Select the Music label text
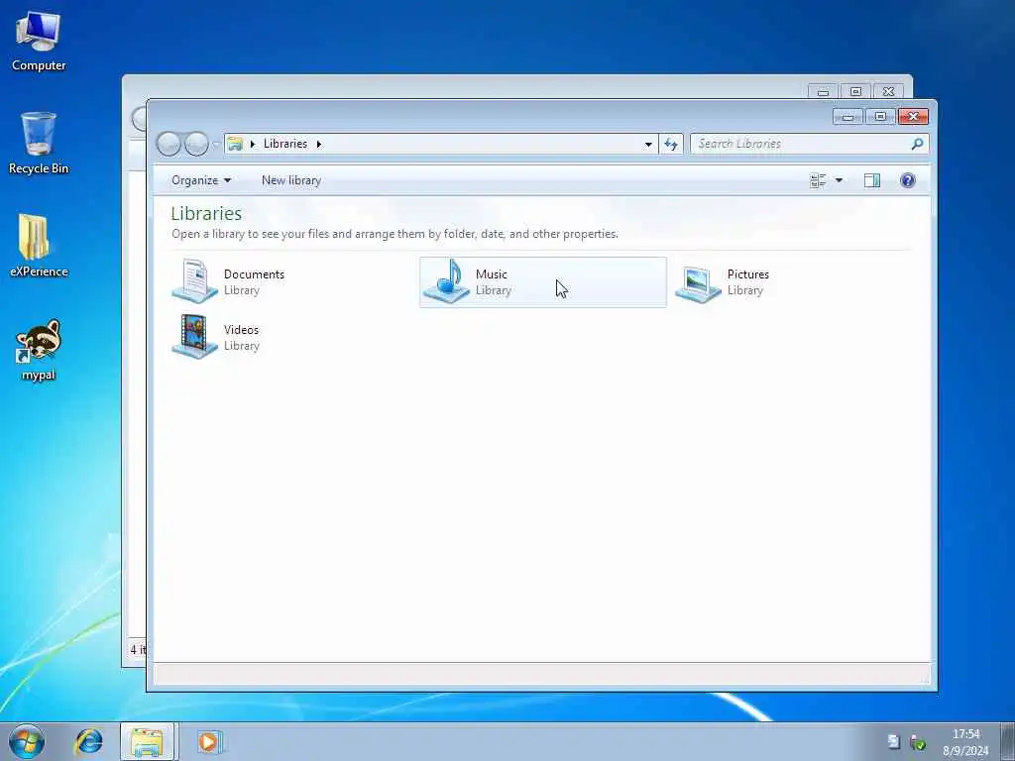Screen dimensions: 1015x761 pyautogui.click(x=492, y=274)
